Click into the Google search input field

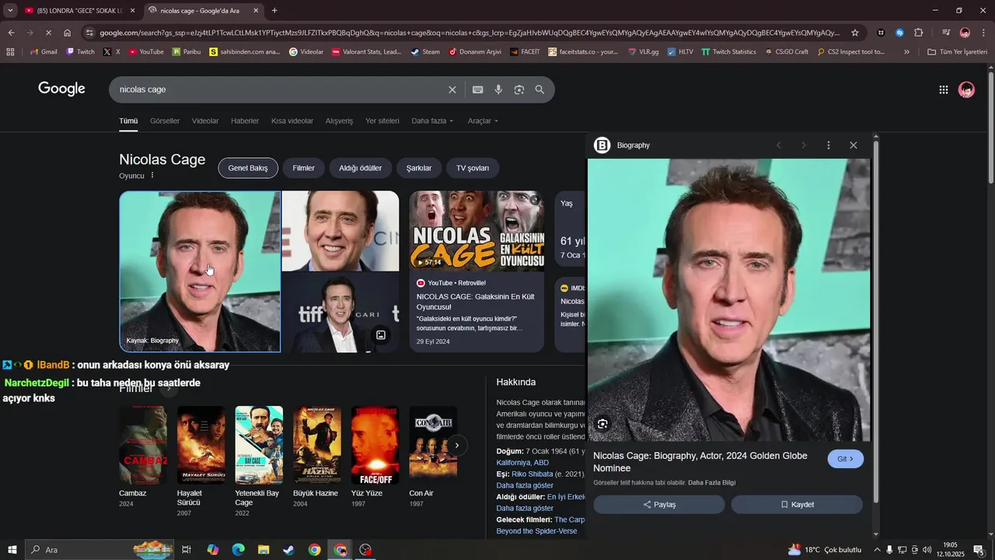pos(280,89)
